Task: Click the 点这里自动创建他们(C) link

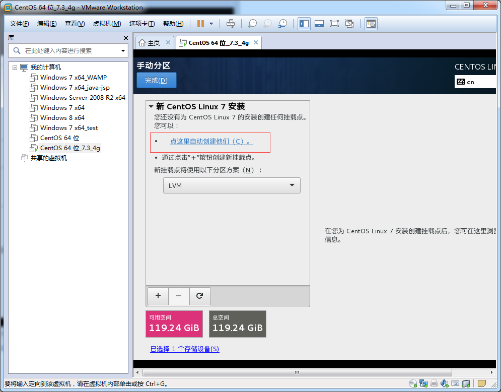Action: 211,141
